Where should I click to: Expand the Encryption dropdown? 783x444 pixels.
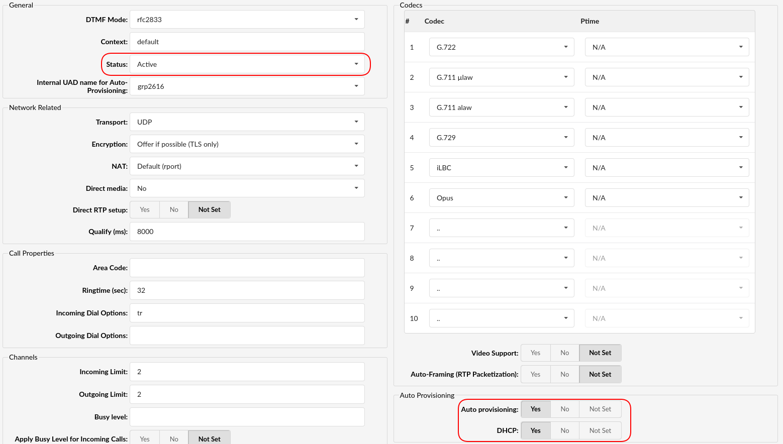(247, 144)
